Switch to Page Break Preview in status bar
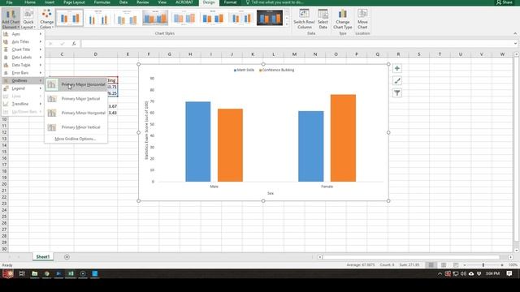 456,265
